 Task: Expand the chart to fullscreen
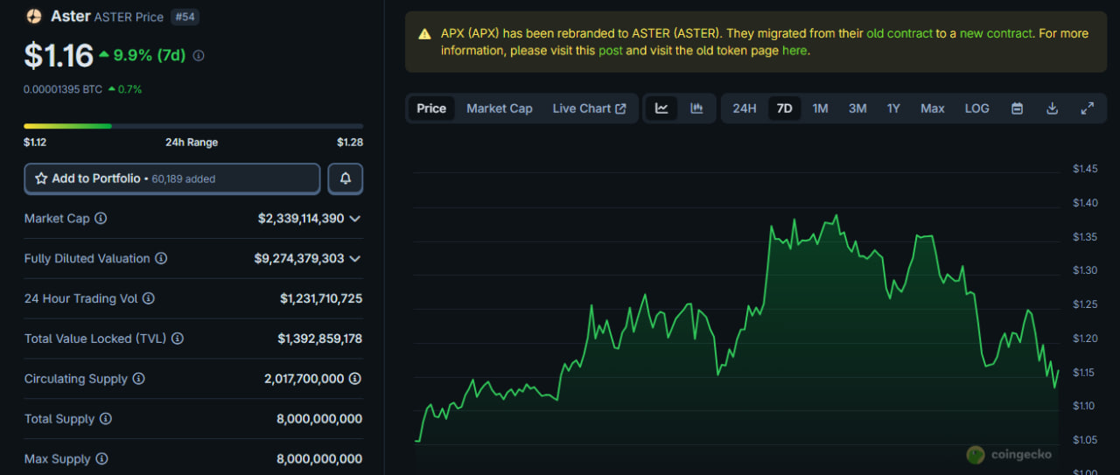[1087, 108]
